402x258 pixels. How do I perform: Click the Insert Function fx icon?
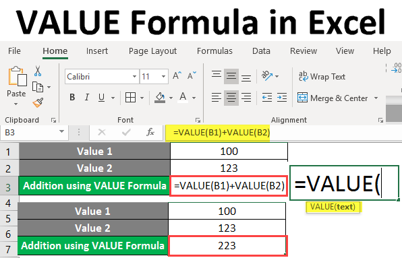[x=150, y=132]
